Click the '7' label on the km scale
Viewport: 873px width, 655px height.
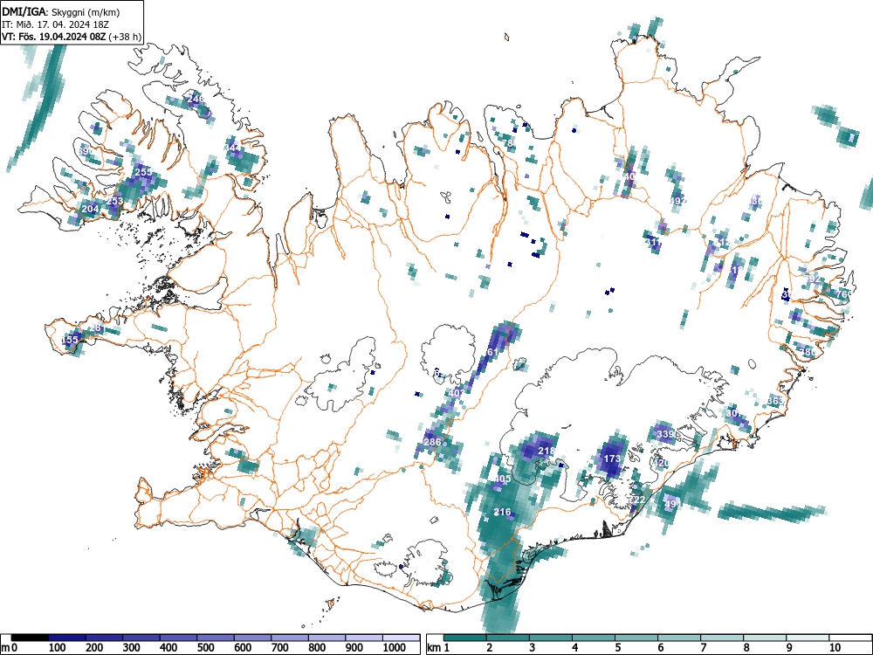704,647
